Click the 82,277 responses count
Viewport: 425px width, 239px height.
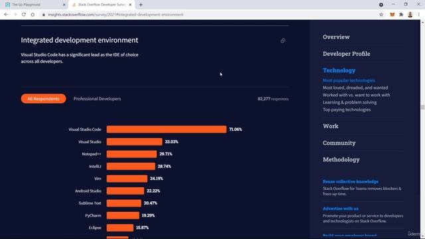[273, 99]
